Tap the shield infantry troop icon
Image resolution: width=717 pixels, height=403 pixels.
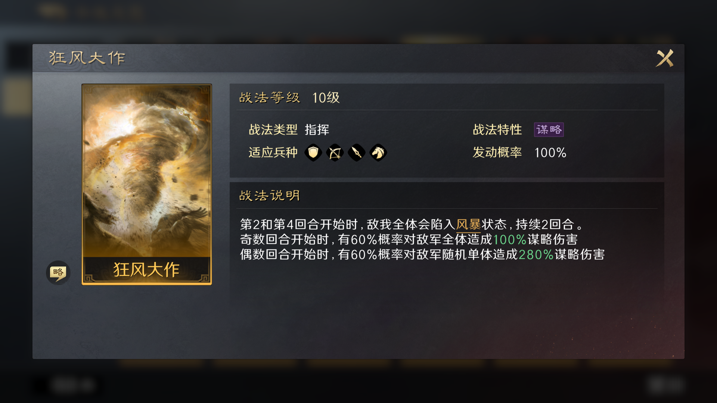(x=313, y=152)
